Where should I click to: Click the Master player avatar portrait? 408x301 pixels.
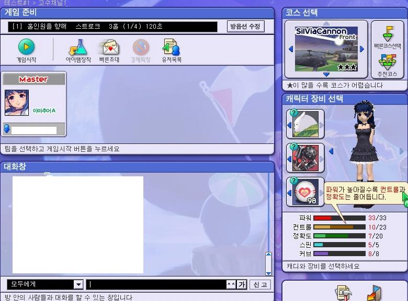(17, 103)
